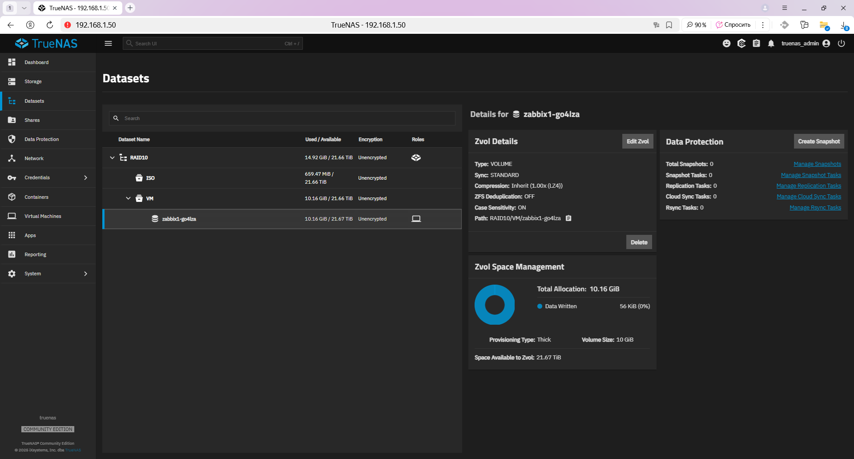Image resolution: width=854 pixels, height=459 pixels.
Task: Click the System gear icon
Action: click(12, 274)
